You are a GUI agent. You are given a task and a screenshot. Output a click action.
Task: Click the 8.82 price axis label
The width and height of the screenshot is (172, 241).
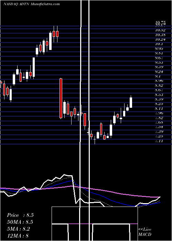click(x=159, y=85)
